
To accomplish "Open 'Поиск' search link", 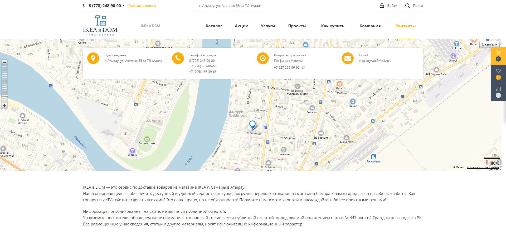I will (x=418, y=6).
